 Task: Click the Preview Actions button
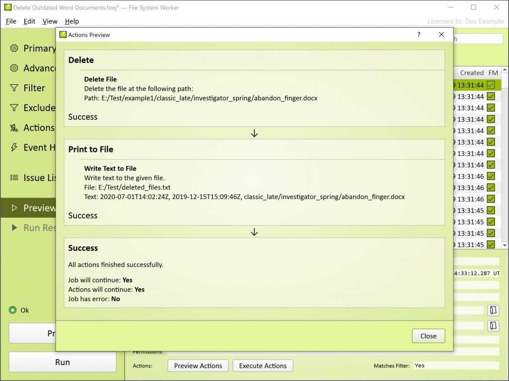pyautogui.click(x=198, y=366)
